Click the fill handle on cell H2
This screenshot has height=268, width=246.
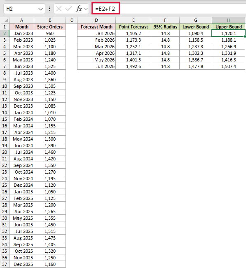pos(245,36)
